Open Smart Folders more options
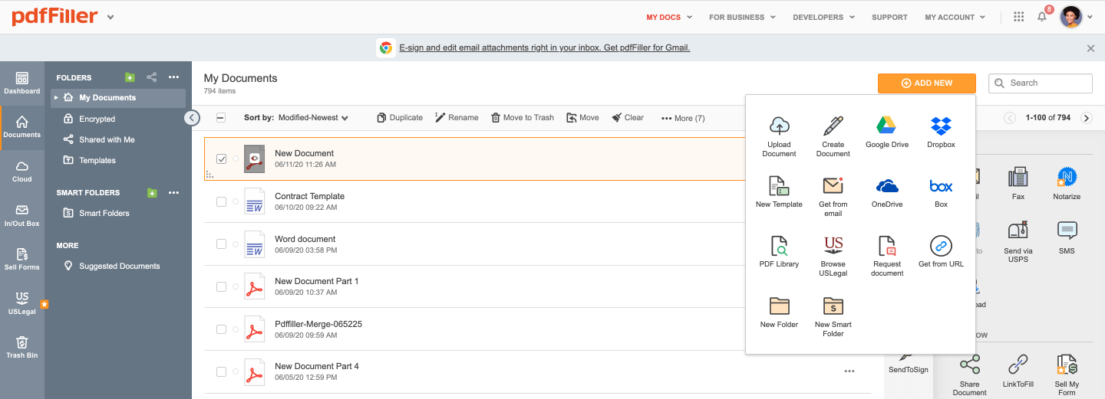Viewport: 1105px width, 399px height. pos(174,193)
